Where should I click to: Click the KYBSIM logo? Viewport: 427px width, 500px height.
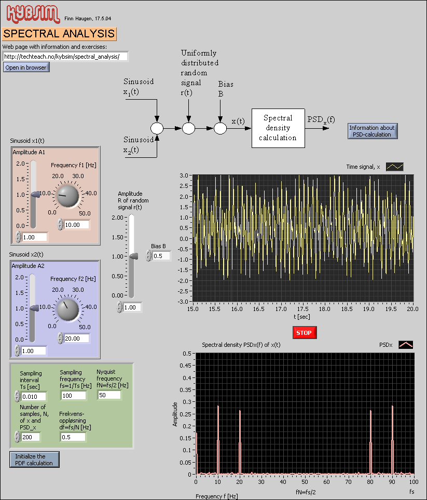pyautogui.click(x=32, y=13)
